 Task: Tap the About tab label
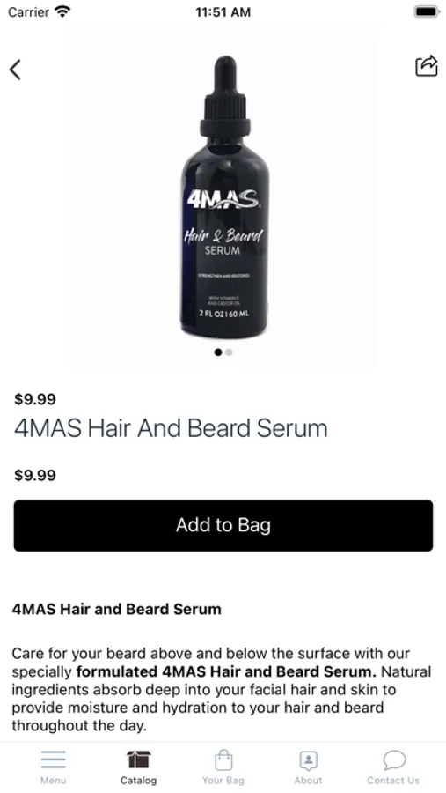tap(308, 781)
